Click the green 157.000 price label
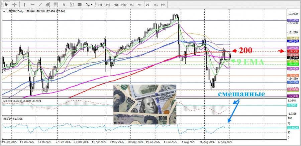The height and width of the screenshot is (146, 301). coord(293,61)
